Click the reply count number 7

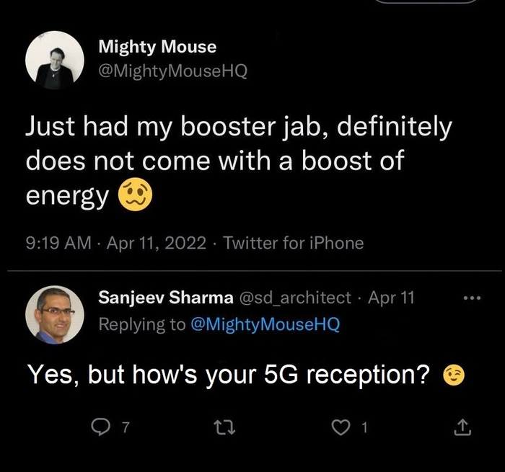click(126, 429)
